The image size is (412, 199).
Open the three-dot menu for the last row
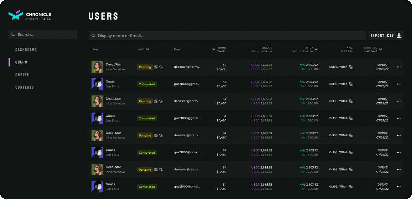coord(399,187)
